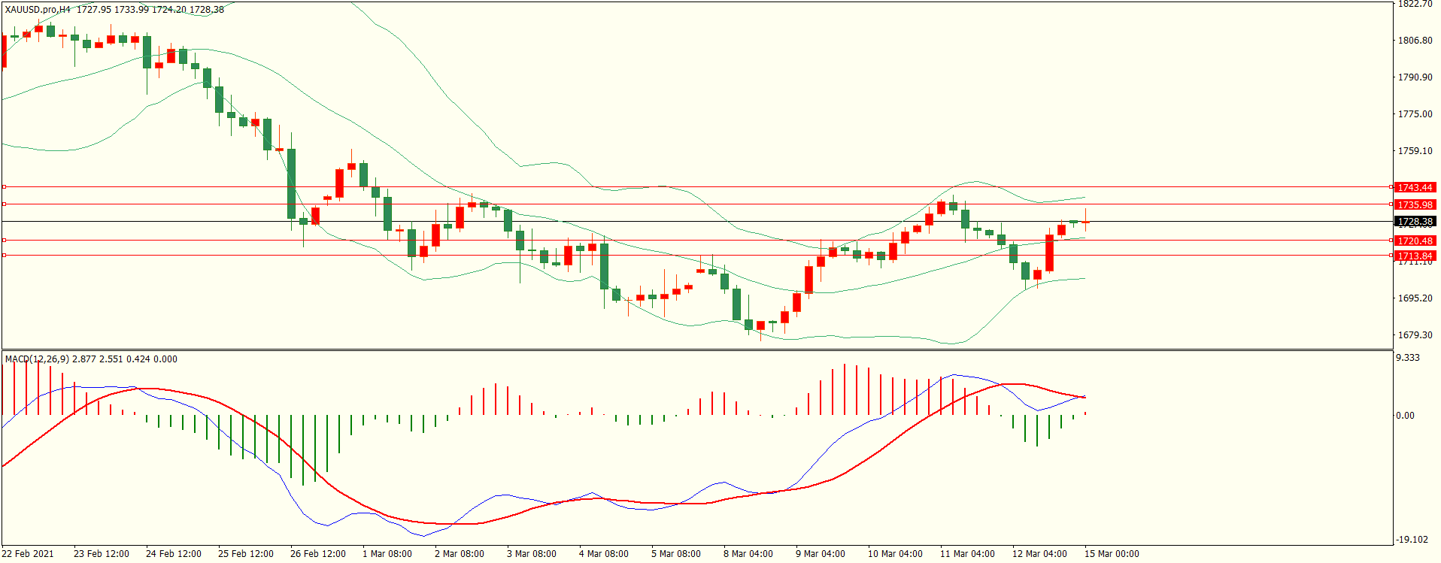Screen dimensions: 1441x563
Task: Click the 5 Mar 08:00 time label
Action: (x=676, y=554)
